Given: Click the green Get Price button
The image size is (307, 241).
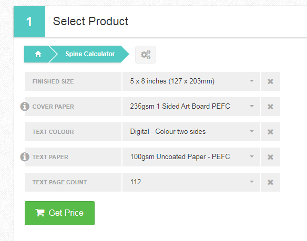Looking at the screenshot, I should click(x=59, y=213).
